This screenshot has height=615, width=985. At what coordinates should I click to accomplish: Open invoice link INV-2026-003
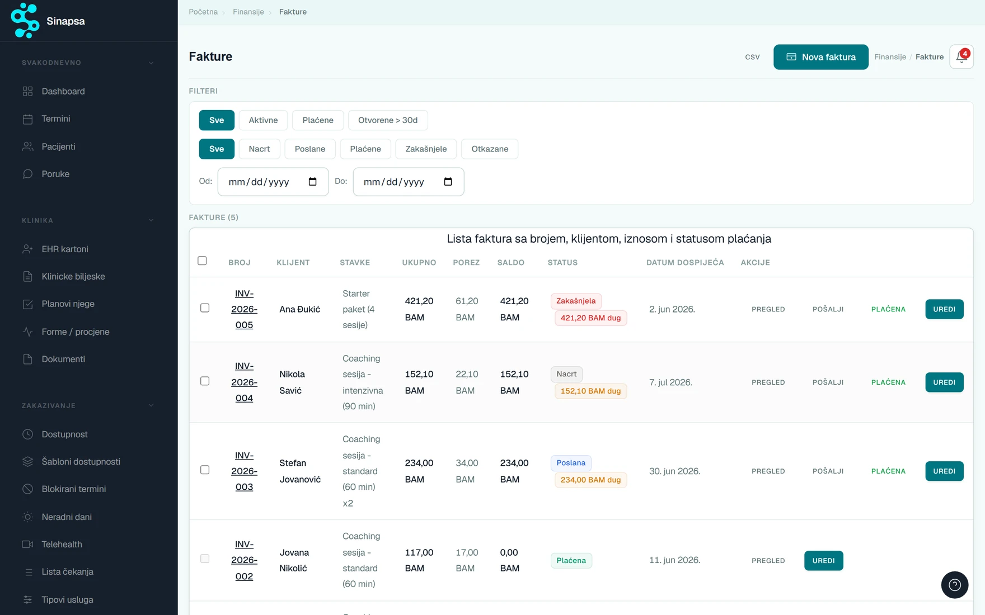point(244,471)
